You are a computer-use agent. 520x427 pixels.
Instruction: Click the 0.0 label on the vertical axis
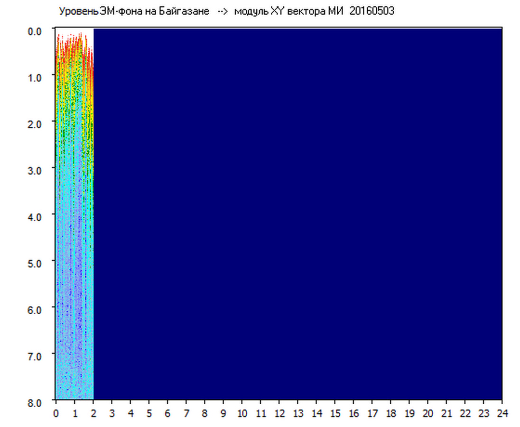[x=36, y=31]
